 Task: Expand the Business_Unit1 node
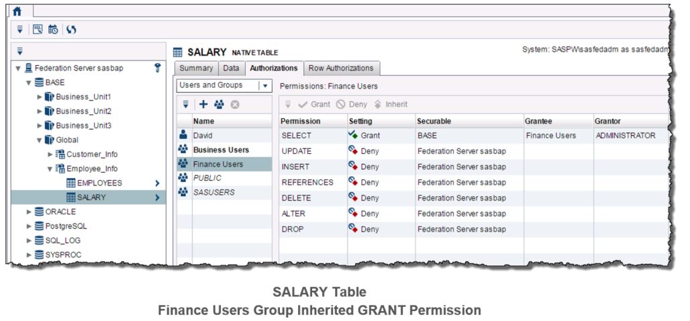pyautogui.click(x=40, y=97)
